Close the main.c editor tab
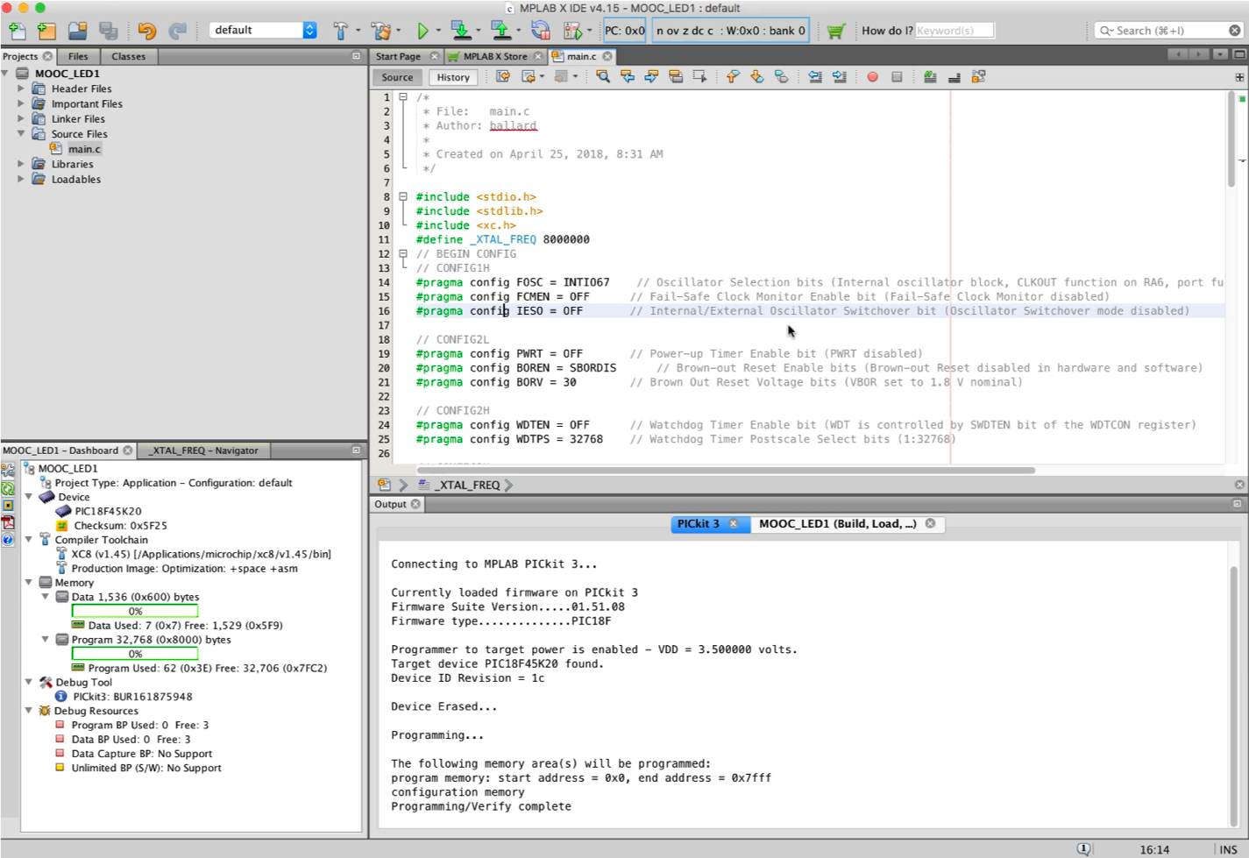 [x=607, y=56]
